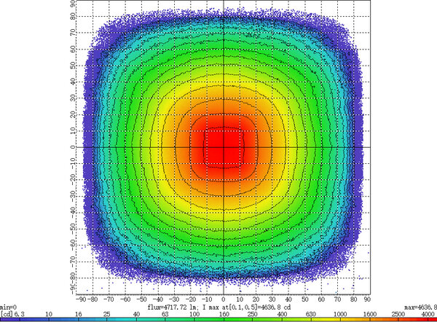437x322 pixels.
Task: Select the 0 tick on the vertical axis
Action: [x=73, y=147]
